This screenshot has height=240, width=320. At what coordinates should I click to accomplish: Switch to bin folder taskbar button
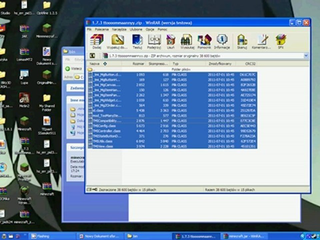(x=148, y=236)
